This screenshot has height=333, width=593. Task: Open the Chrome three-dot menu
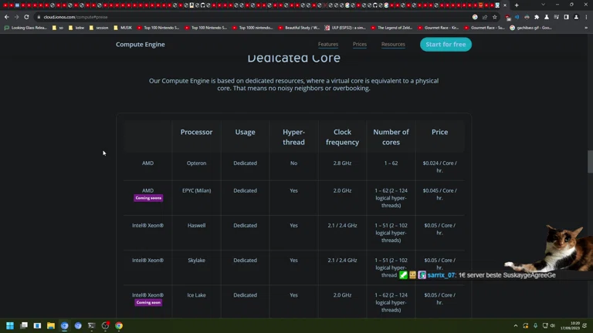click(586, 17)
